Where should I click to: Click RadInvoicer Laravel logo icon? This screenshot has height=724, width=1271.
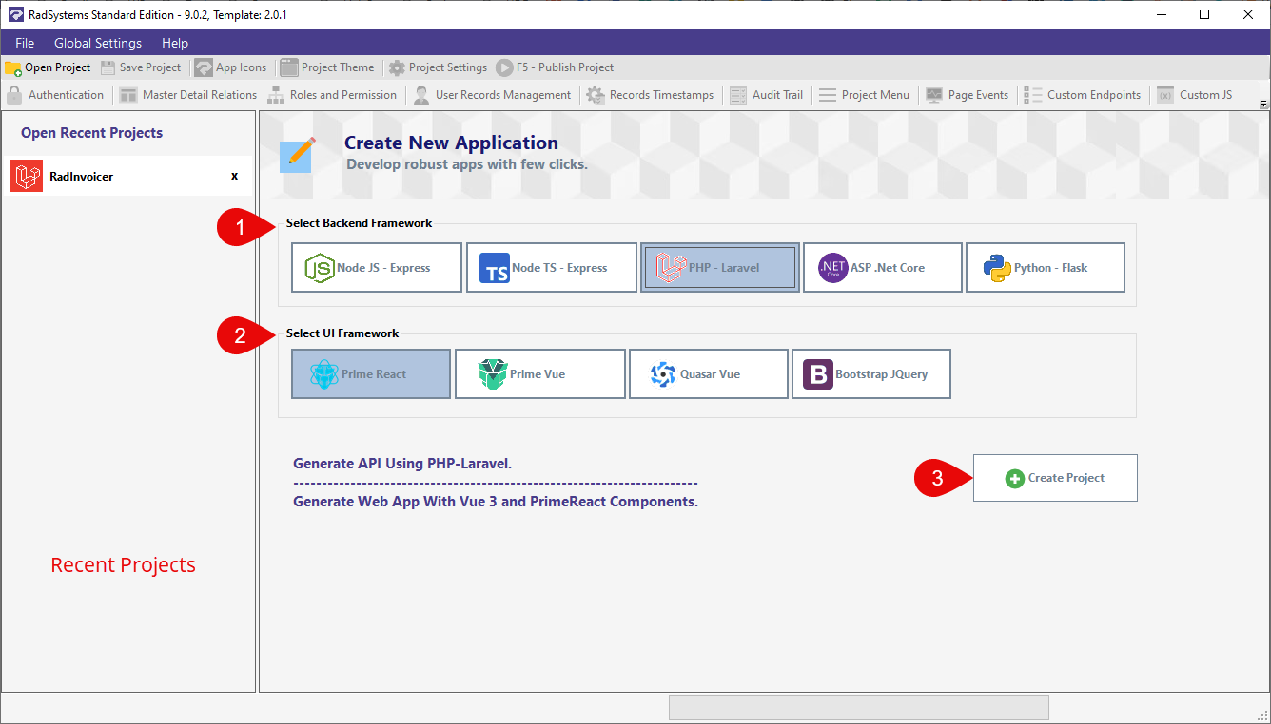pyautogui.click(x=27, y=176)
